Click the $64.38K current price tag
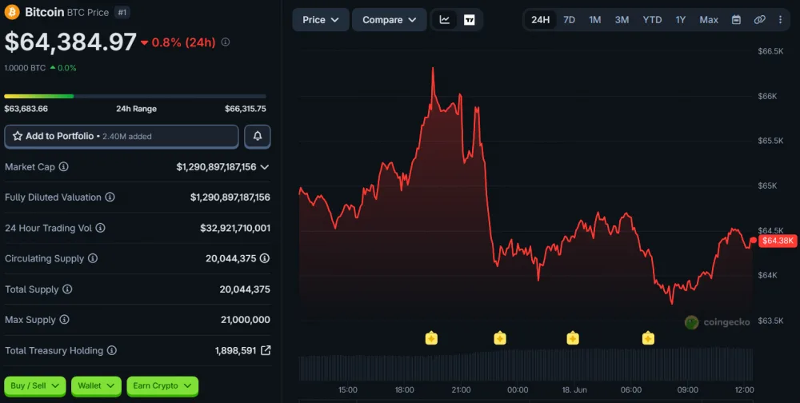 778,241
